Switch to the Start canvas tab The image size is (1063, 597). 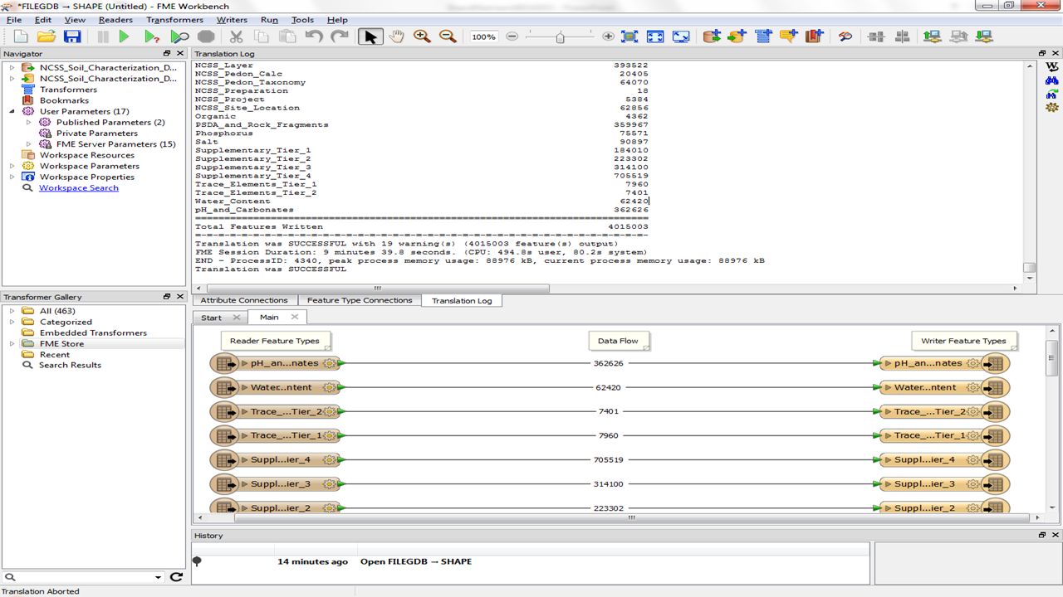tap(212, 318)
